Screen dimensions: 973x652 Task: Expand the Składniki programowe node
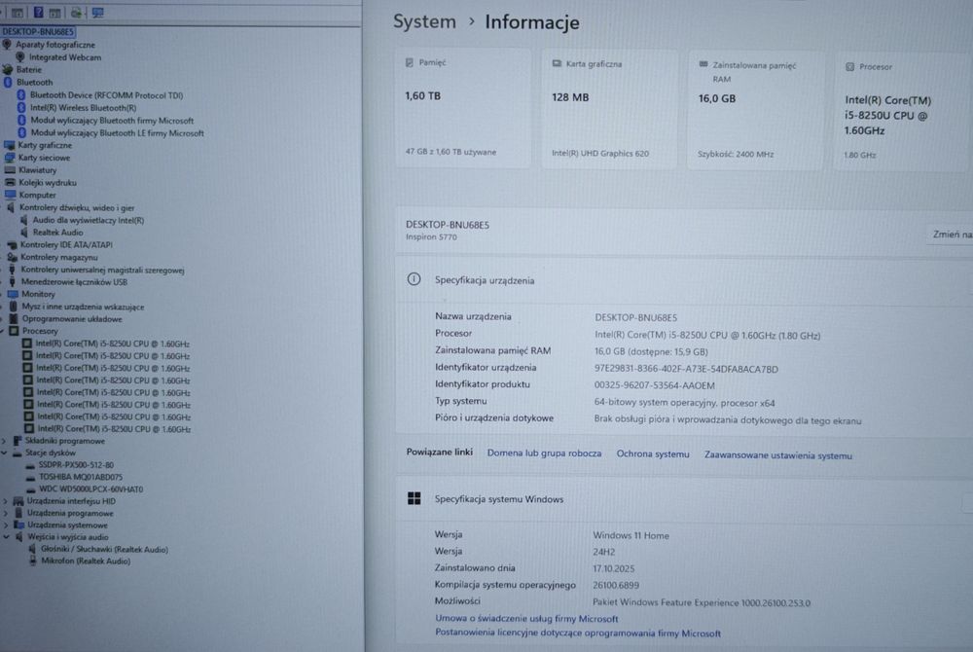(4, 441)
